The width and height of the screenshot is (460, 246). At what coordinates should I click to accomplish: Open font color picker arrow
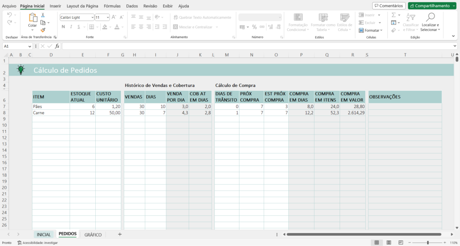click(122, 27)
